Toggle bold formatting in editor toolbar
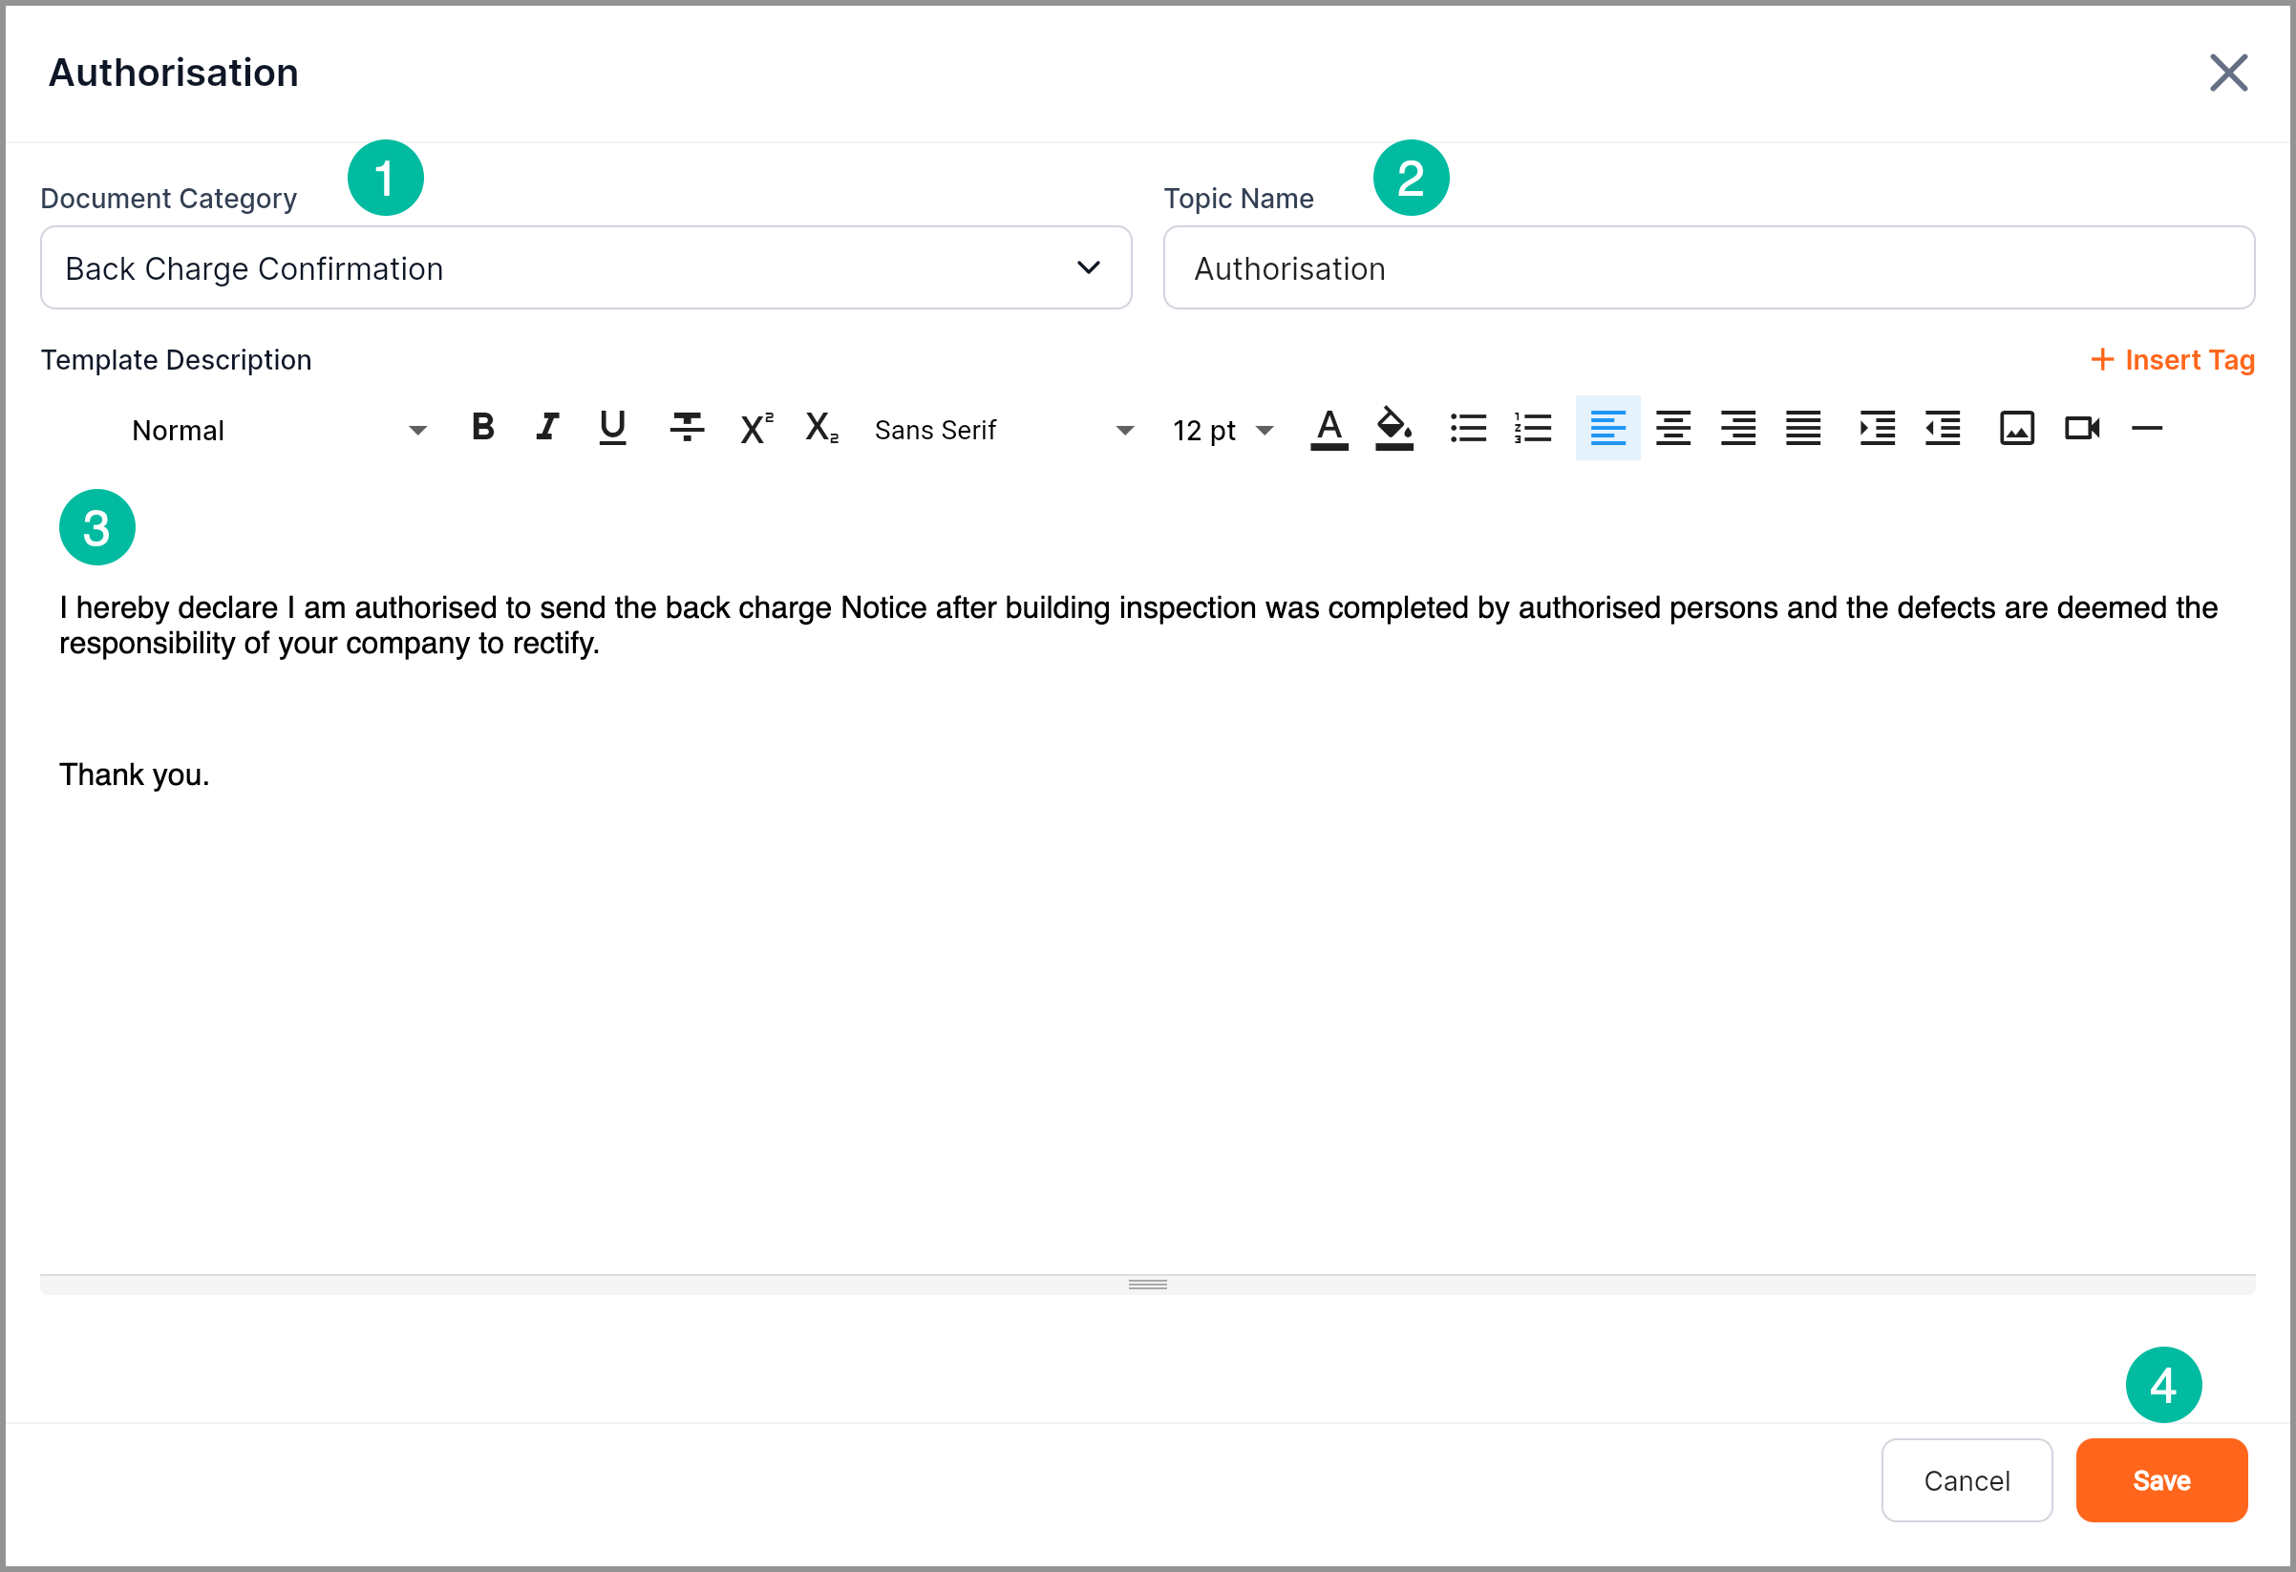Screen dimensions: 2296x1572 (482, 429)
